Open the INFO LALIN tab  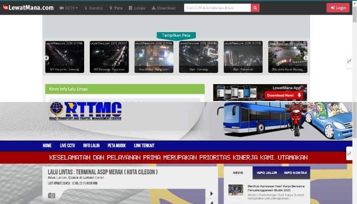(91, 146)
